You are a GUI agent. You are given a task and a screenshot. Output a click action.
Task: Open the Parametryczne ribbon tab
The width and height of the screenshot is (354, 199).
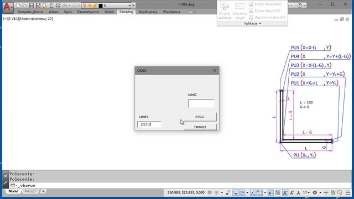(x=88, y=12)
